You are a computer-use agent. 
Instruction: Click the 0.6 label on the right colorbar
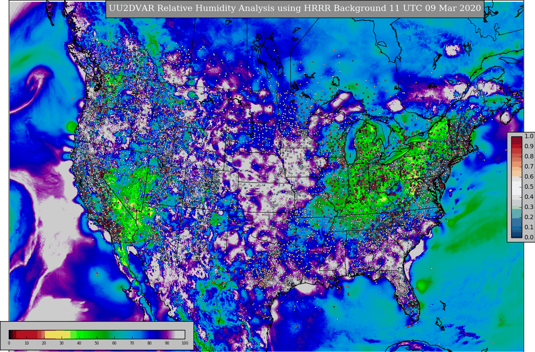tap(529, 177)
